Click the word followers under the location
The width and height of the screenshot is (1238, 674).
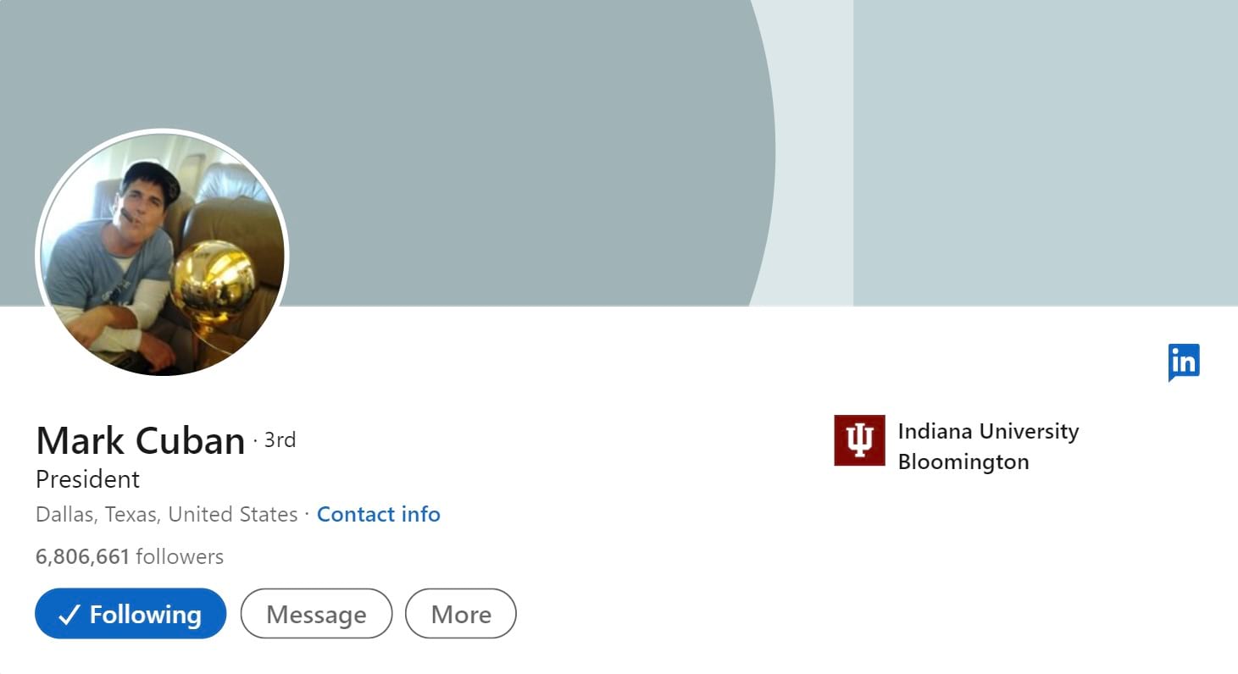coord(180,556)
